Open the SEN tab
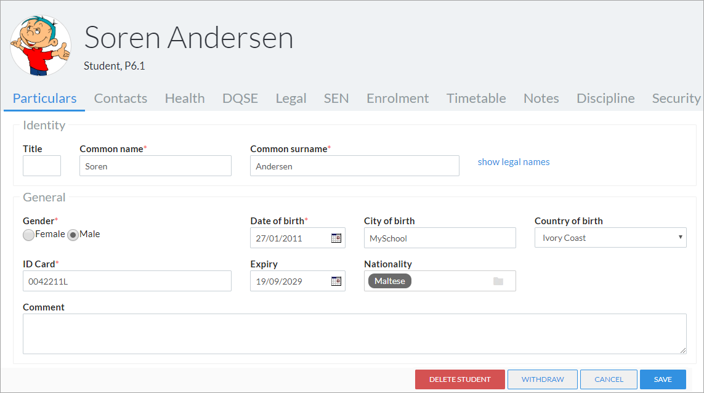Image resolution: width=704 pixels, height=393 pixels. [336, 98]
